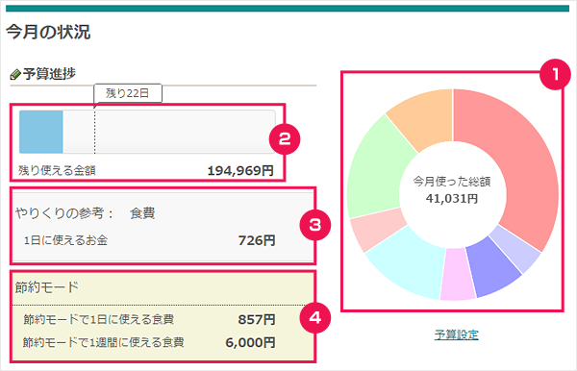Click the pencil icon beside 予算進捗
This screenshot has width=577, height=371.
15,74
